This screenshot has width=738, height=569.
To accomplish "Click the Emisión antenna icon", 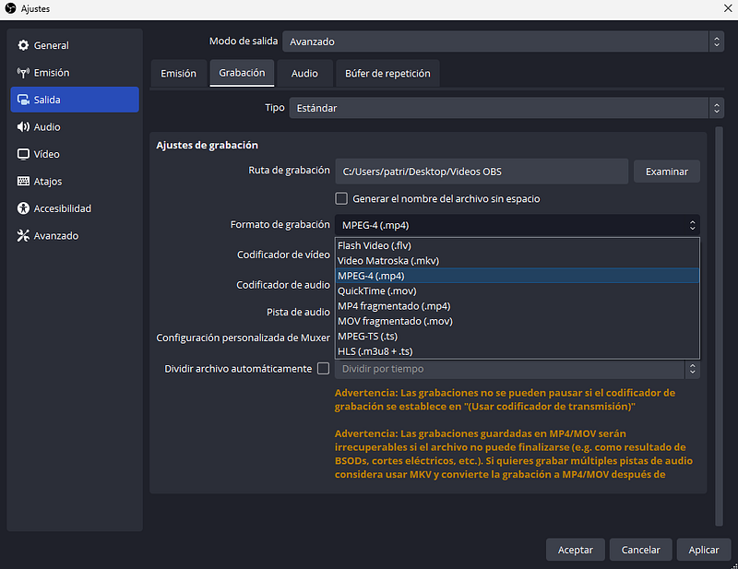I will (x=23, y=73).
